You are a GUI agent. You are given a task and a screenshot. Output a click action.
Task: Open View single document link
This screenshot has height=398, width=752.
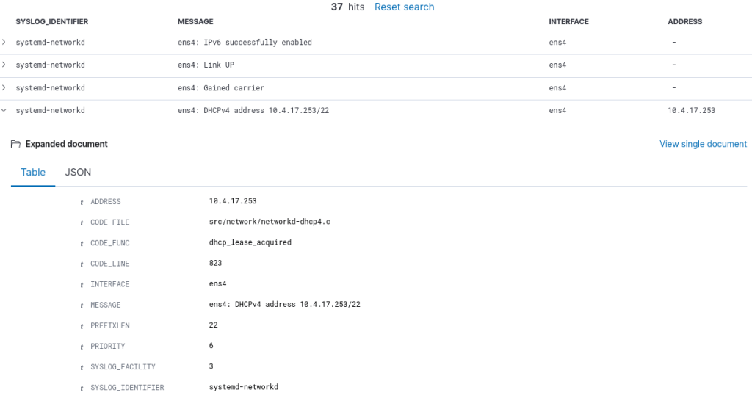pos(703,144)
